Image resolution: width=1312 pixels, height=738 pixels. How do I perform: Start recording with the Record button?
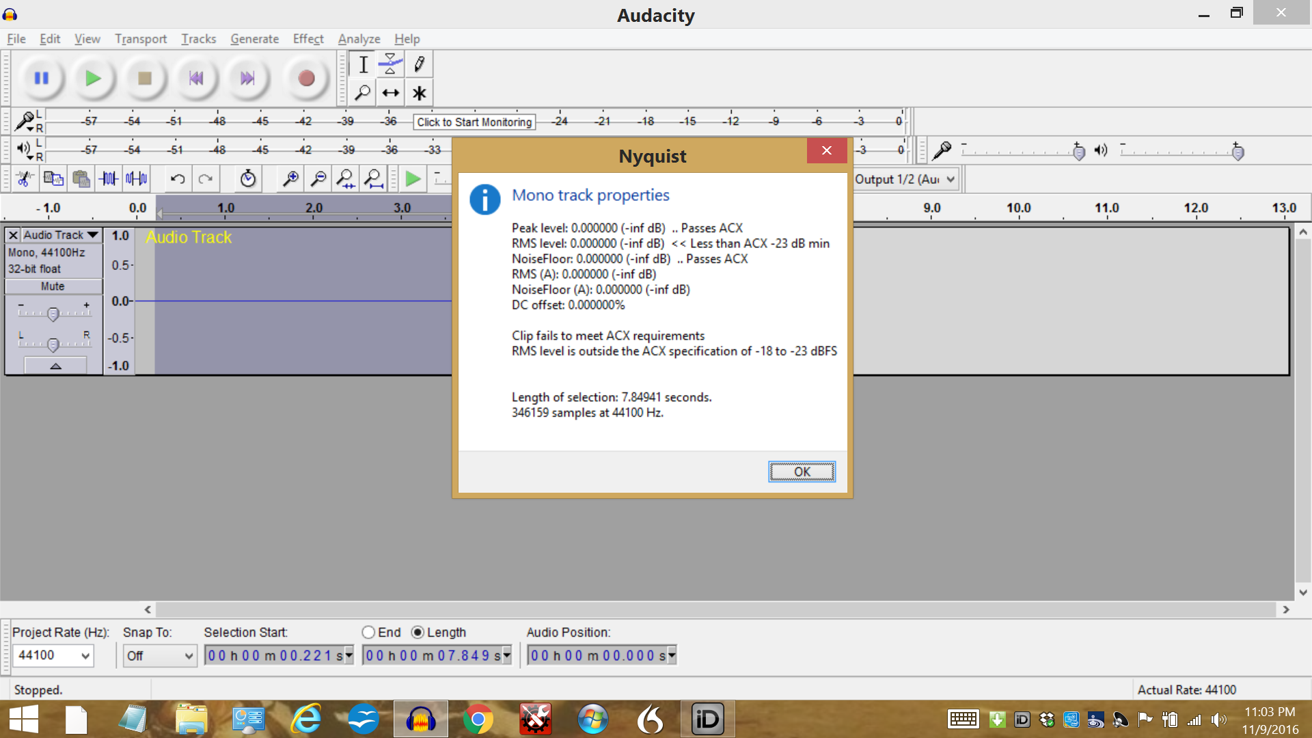click(x=305, y=78)
